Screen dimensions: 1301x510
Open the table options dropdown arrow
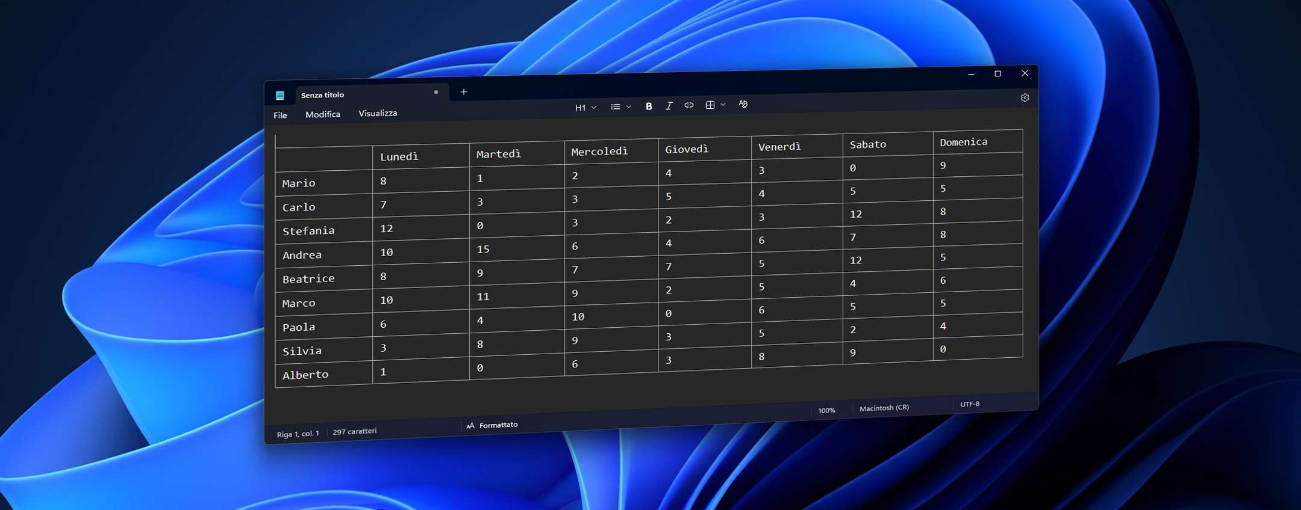[x=723, y=105]
